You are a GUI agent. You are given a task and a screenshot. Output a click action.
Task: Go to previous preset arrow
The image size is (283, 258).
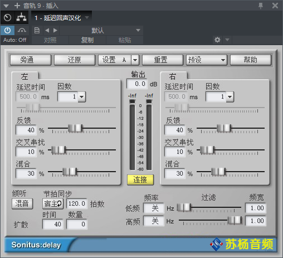[x=47, y=30]
